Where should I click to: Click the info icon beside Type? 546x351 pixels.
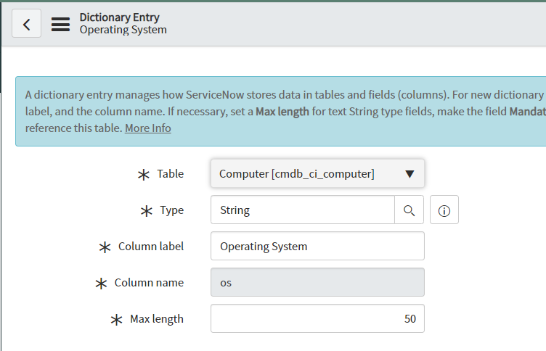pyautogui.click(x=444, y=210)
